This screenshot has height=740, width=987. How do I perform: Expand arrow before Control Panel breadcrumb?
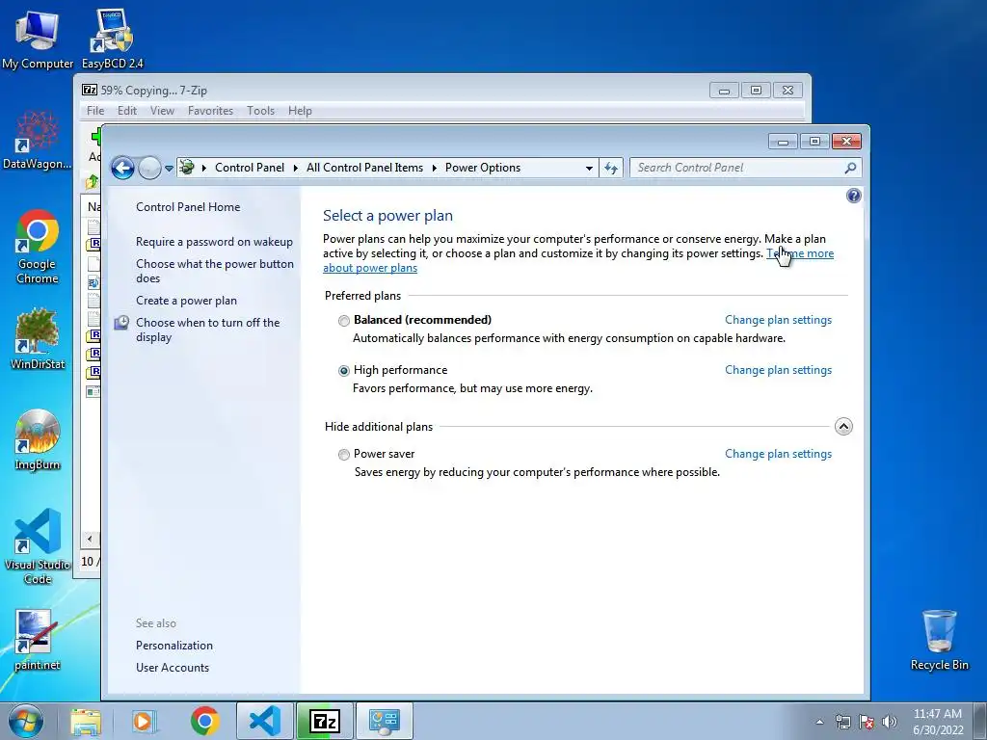pyautogui.click(x=204, y=168)
